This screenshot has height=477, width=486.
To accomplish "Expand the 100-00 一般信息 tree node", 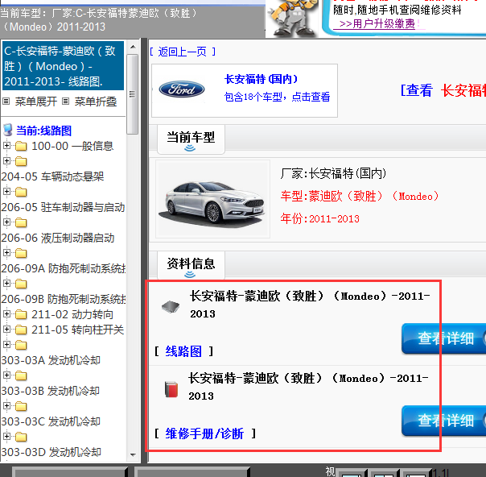I will 6,145.
